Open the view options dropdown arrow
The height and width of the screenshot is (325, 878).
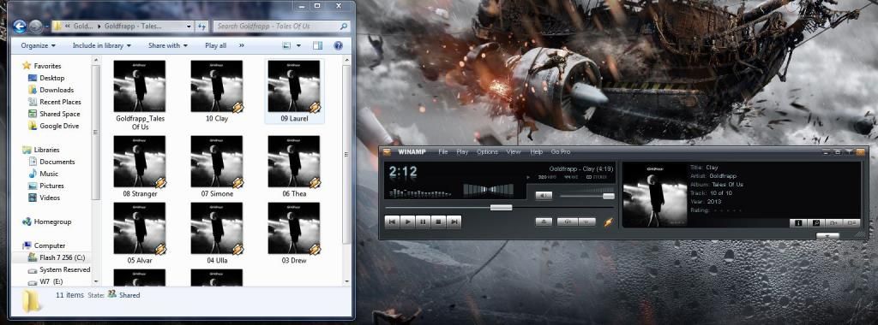298,46
